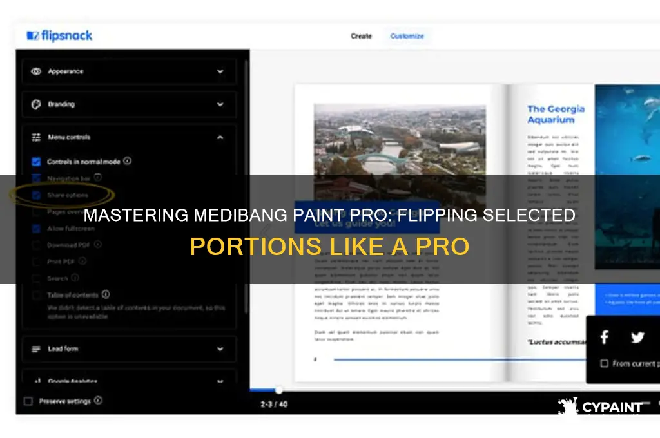The image size is (660, 438).
Task: Toggle the Print PDF checkbox
Action: point(36,262)
